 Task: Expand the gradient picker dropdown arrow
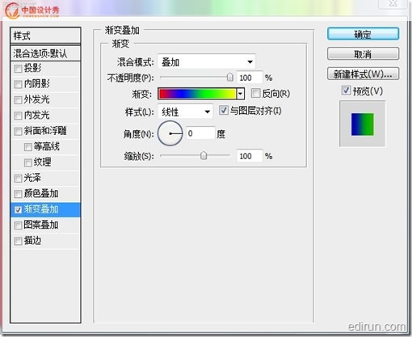tap(240, 94)
